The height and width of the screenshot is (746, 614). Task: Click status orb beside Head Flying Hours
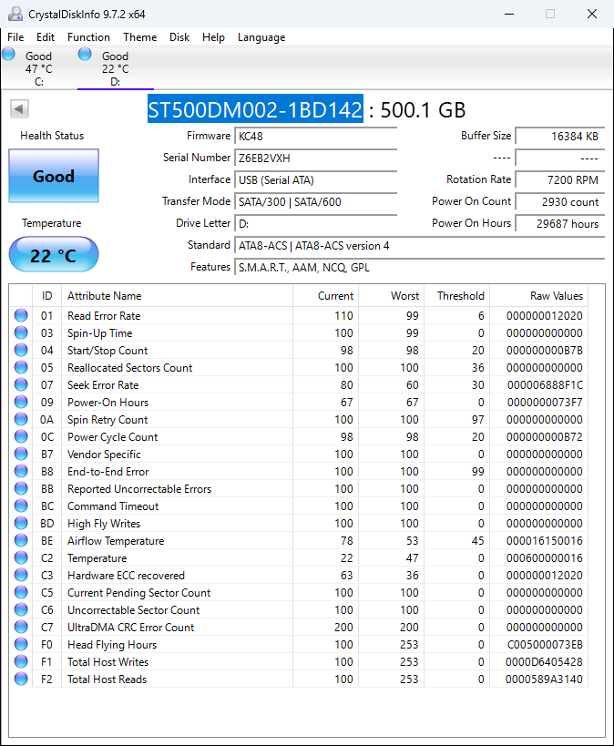point(21,644)
